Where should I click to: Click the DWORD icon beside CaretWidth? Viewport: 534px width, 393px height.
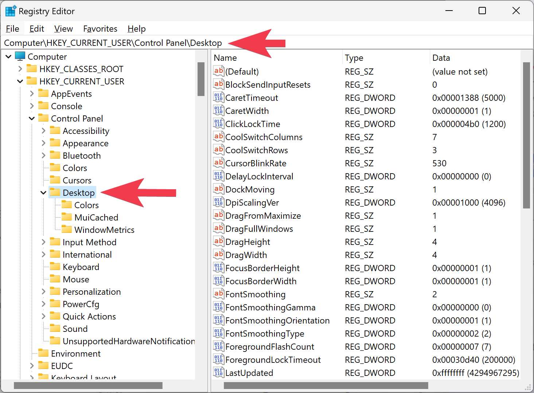pos(219,111)
